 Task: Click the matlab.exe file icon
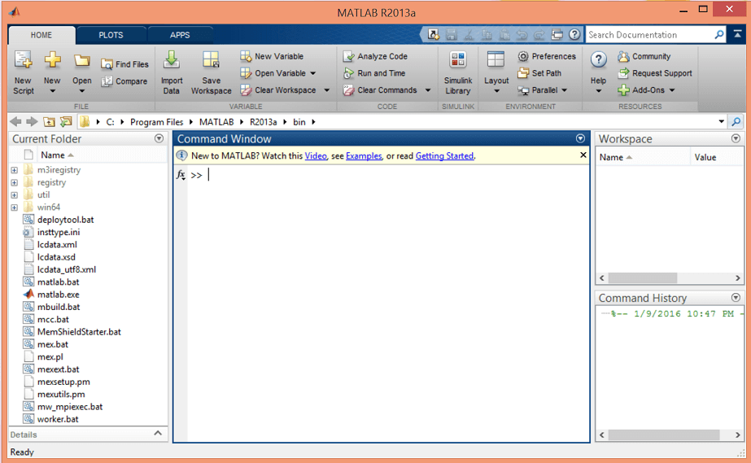pos(28,295)
